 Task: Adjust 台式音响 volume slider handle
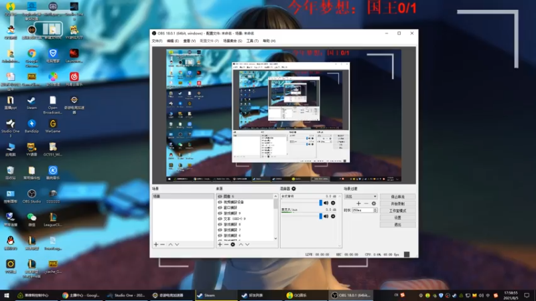(321, 203)
